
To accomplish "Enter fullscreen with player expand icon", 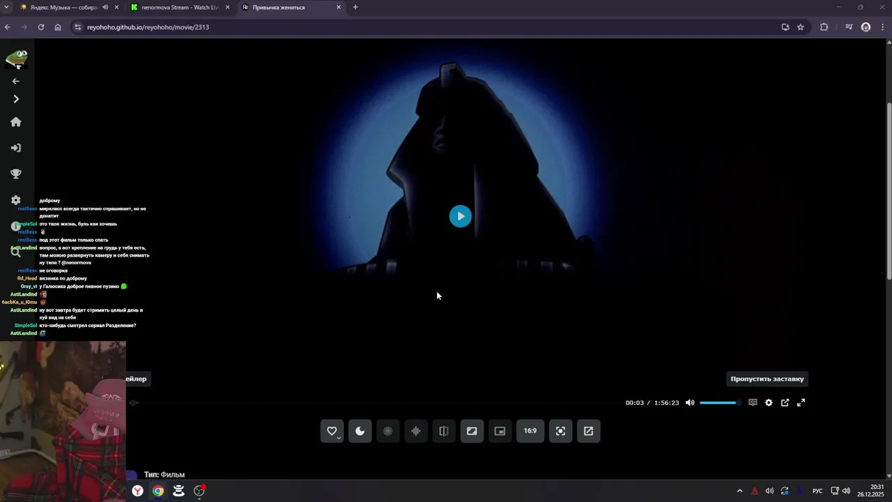I will [801, 402].
